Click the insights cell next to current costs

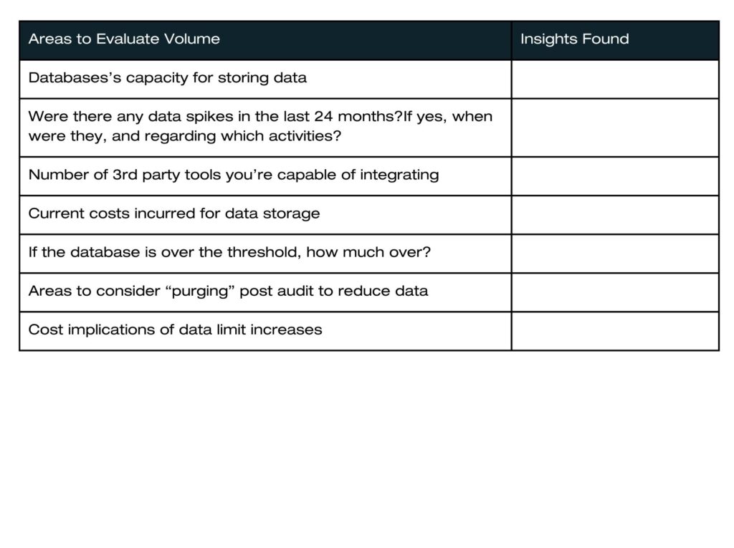click(615, 214)
